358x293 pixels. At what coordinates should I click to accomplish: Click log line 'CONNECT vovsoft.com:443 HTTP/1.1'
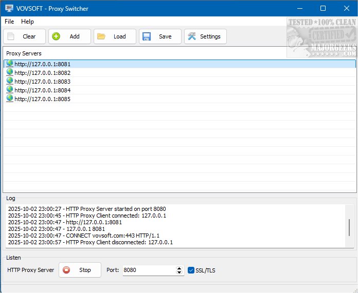coord(84,236)
